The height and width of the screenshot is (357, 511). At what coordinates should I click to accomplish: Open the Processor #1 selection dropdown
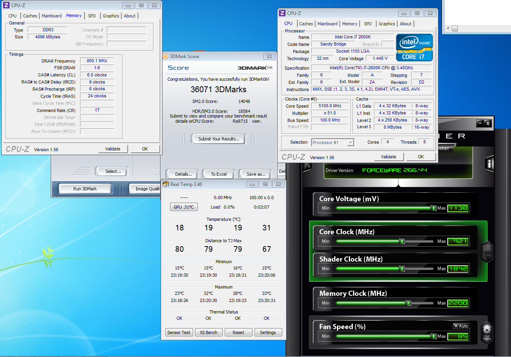333,142
